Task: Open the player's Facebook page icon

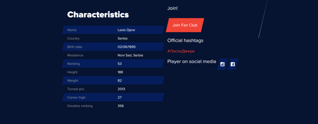Action: [233, 64]
